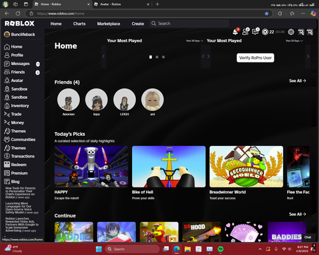Open Create in the top navigation
Image resolution: width=319 pixels, height=255 pixels.
(138, 24)
